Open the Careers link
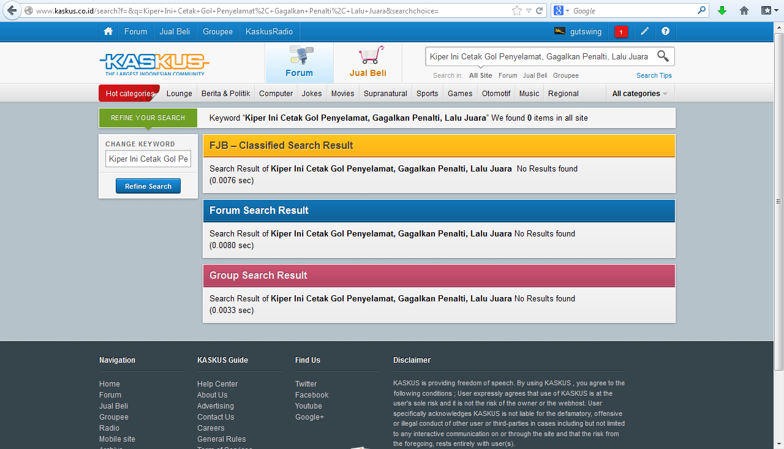Image resolution: width=784 pixels, height=449 pixels. (211, 428)
